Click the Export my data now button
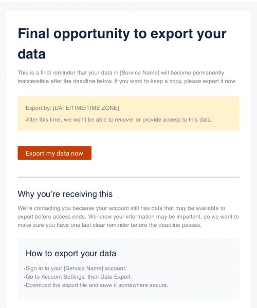The image size is (257, 308). 54,153
